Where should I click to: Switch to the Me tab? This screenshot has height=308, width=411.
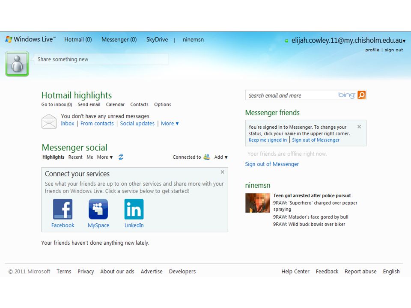pos(90,157)
